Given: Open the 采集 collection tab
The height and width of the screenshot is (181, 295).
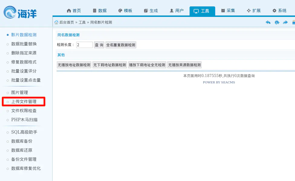Looking at the screenshot, I should (x=228, y=11).
